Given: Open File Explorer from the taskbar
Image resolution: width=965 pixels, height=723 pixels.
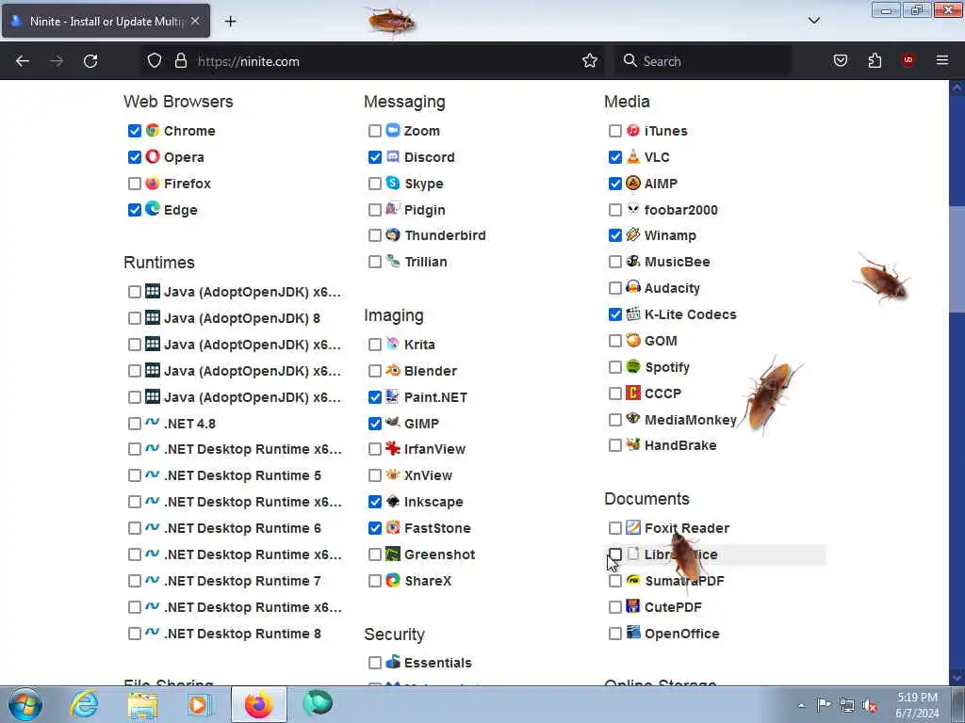Looking at the screenshot, I should 143,705.
